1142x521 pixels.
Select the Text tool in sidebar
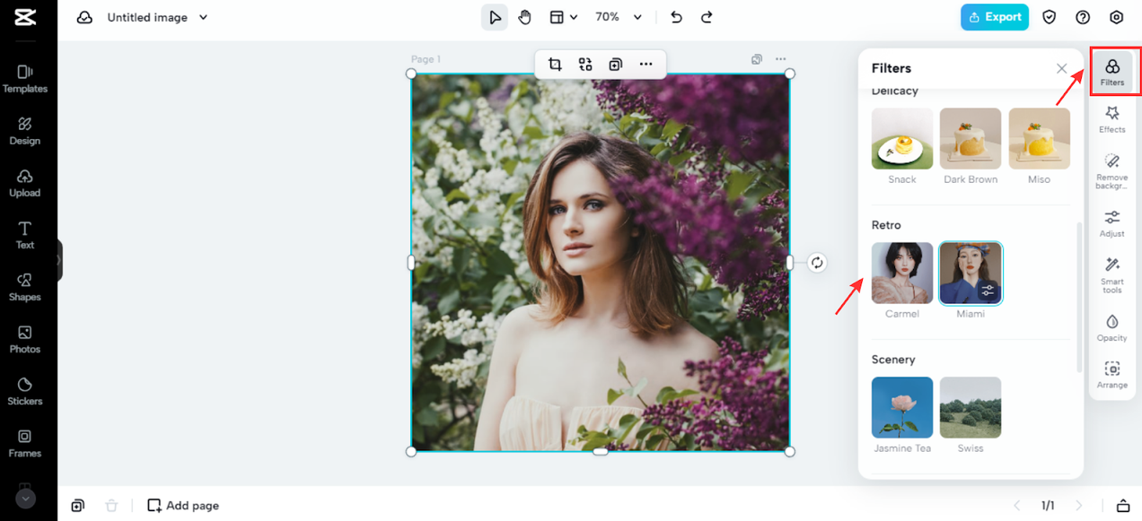(25, 235)
